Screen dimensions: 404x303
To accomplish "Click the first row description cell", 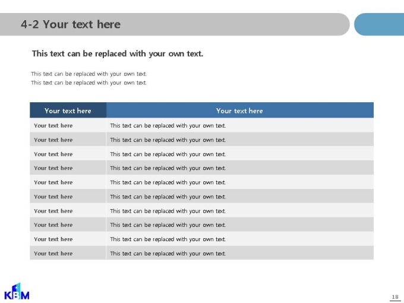I will point(240,125).
